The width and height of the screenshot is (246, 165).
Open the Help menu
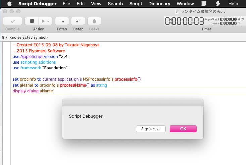pyautogui.click(x=233, y=4)
